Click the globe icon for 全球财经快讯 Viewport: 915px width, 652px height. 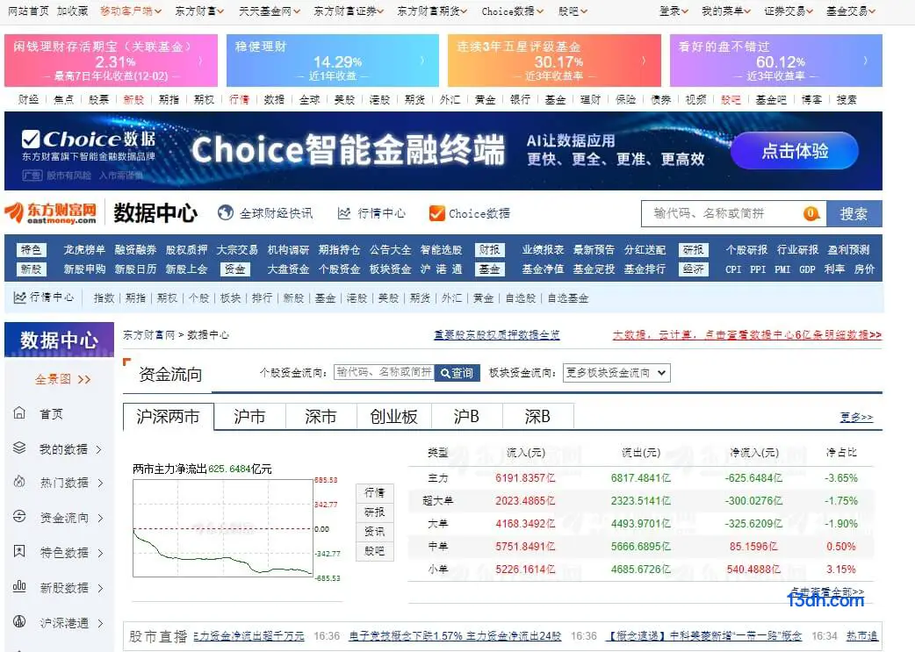(x=226, y=213)
